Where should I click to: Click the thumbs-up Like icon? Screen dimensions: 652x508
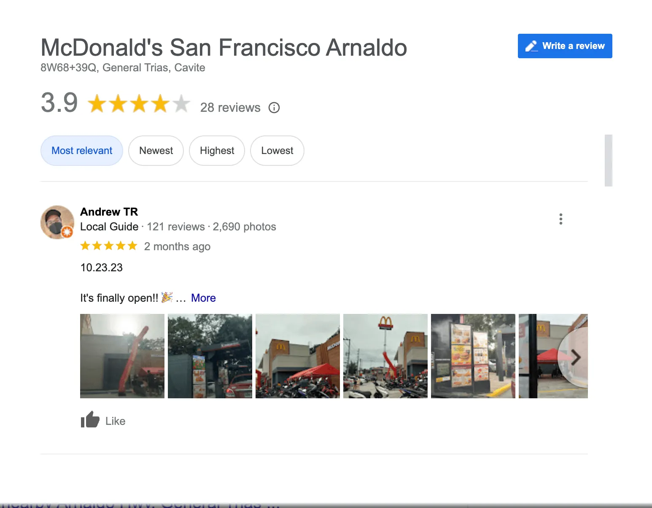(89, 420)
